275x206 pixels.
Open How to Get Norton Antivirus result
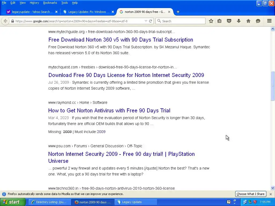pos(109,111)
